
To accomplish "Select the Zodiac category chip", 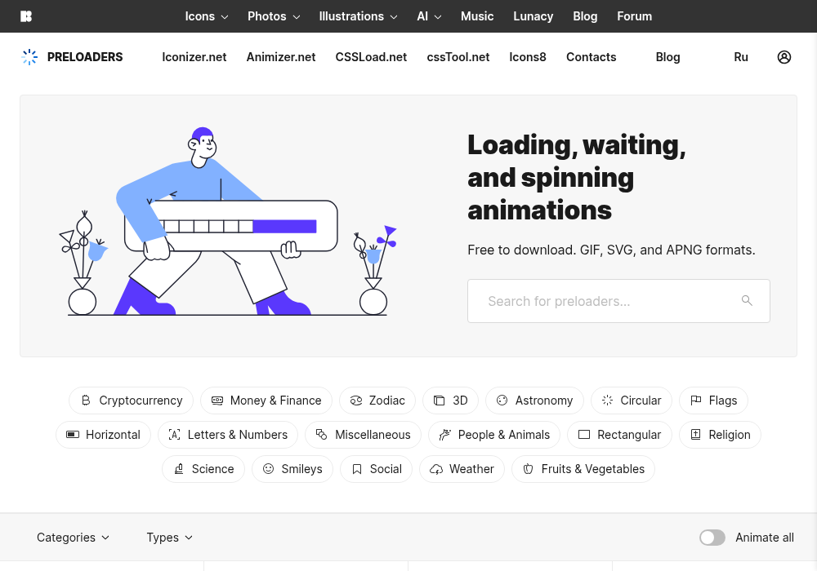I will pyautogui.click(x=377, y=401).
